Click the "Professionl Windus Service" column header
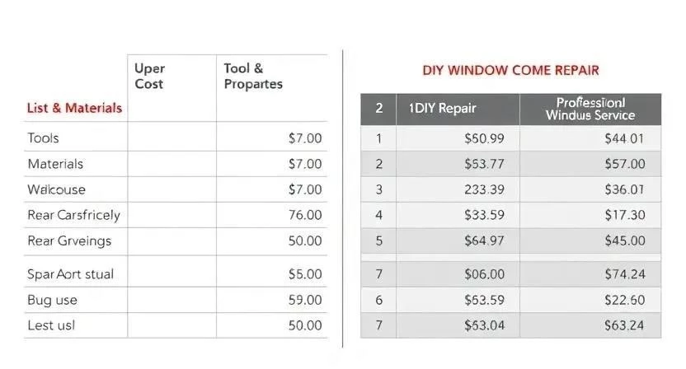Viewport: 686px width, 369px height. pos(590,109)
